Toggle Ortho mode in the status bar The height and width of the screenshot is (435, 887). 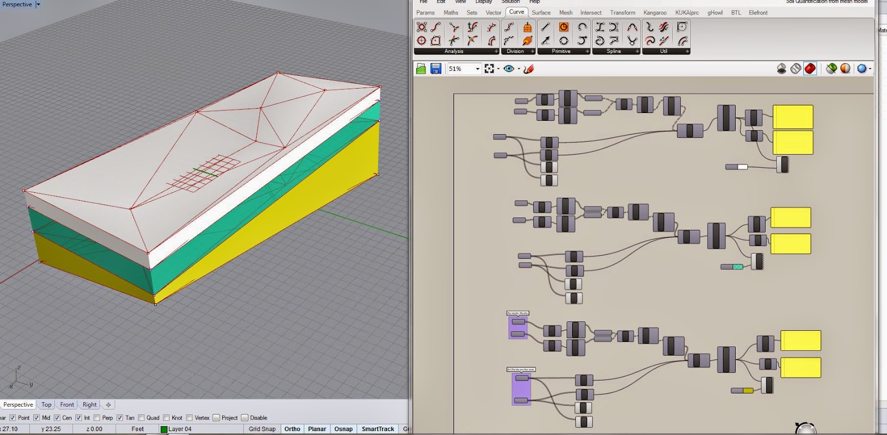pos(292,429)
